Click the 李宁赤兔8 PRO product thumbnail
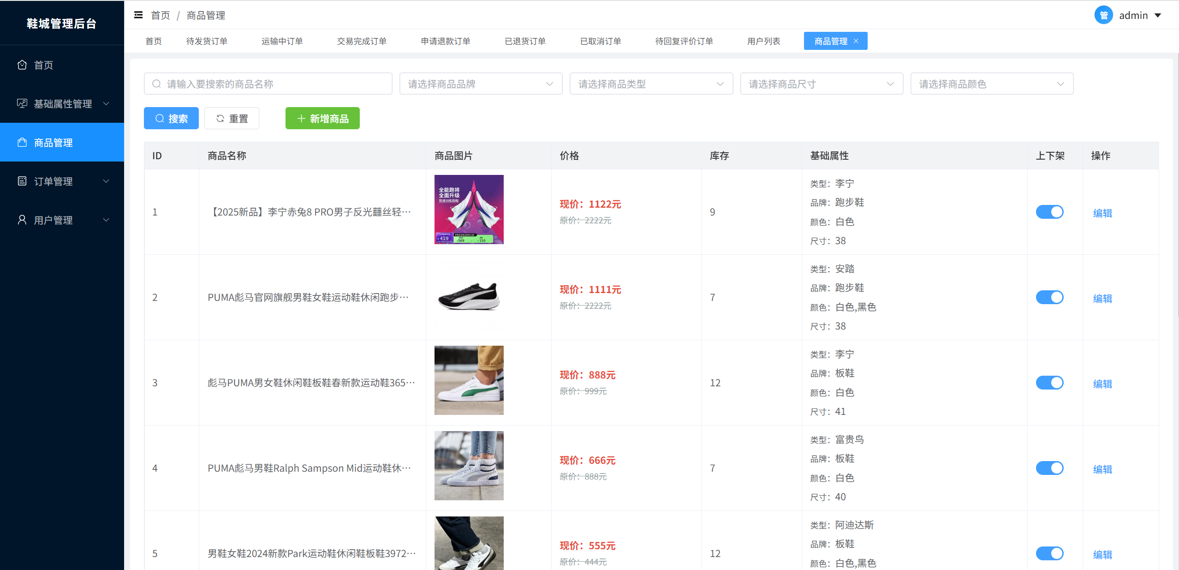Image resolution: width=1179 pixels, height=570 pixels. tap(469, 210)
